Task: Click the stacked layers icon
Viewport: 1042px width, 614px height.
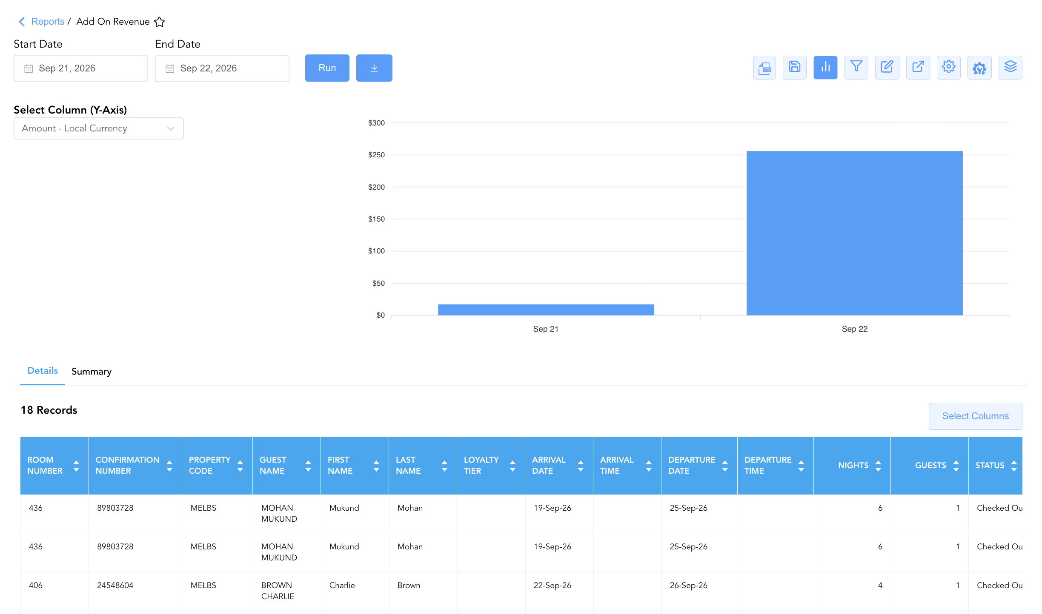Action: (x=1010, y=68)
